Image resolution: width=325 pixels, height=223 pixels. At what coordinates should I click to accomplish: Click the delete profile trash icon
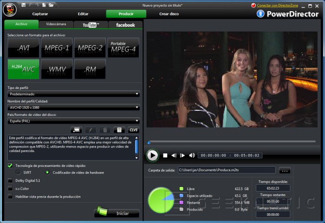click(x=105, y=130)
